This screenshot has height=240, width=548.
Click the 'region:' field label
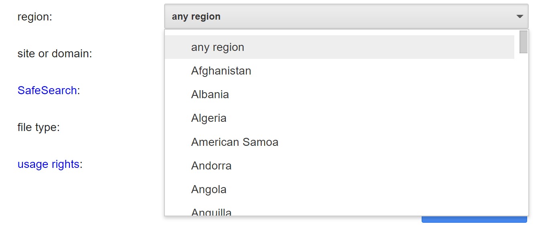[35, 17]
